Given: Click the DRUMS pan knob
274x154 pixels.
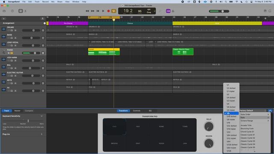Looking at the screenshot, I should (x=43, y=30).
